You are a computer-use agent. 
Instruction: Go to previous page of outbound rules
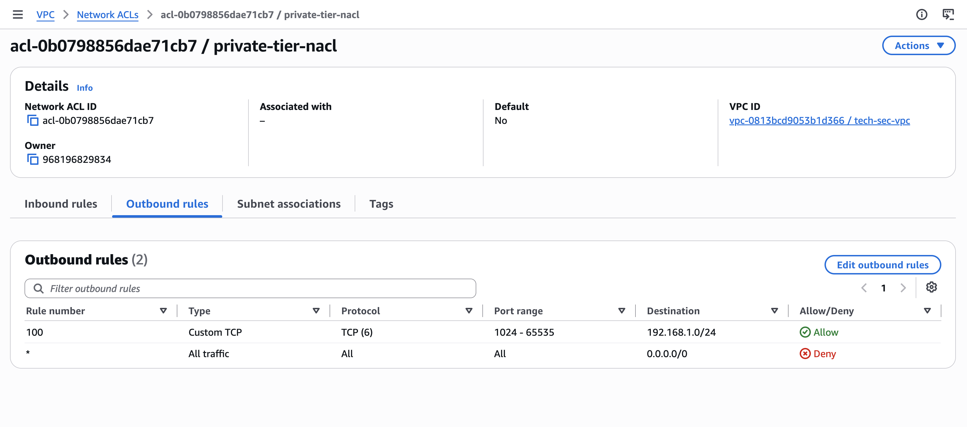coord(864,288)
